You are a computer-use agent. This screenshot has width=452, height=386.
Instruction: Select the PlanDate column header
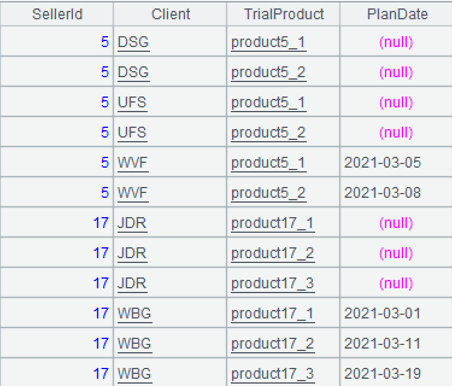click(x=397, y=14)
